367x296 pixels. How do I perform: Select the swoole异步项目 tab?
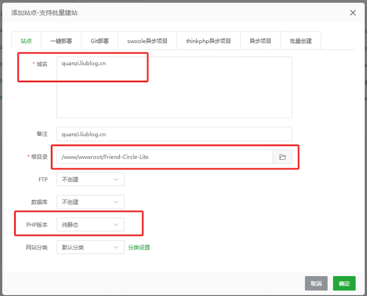147,41
